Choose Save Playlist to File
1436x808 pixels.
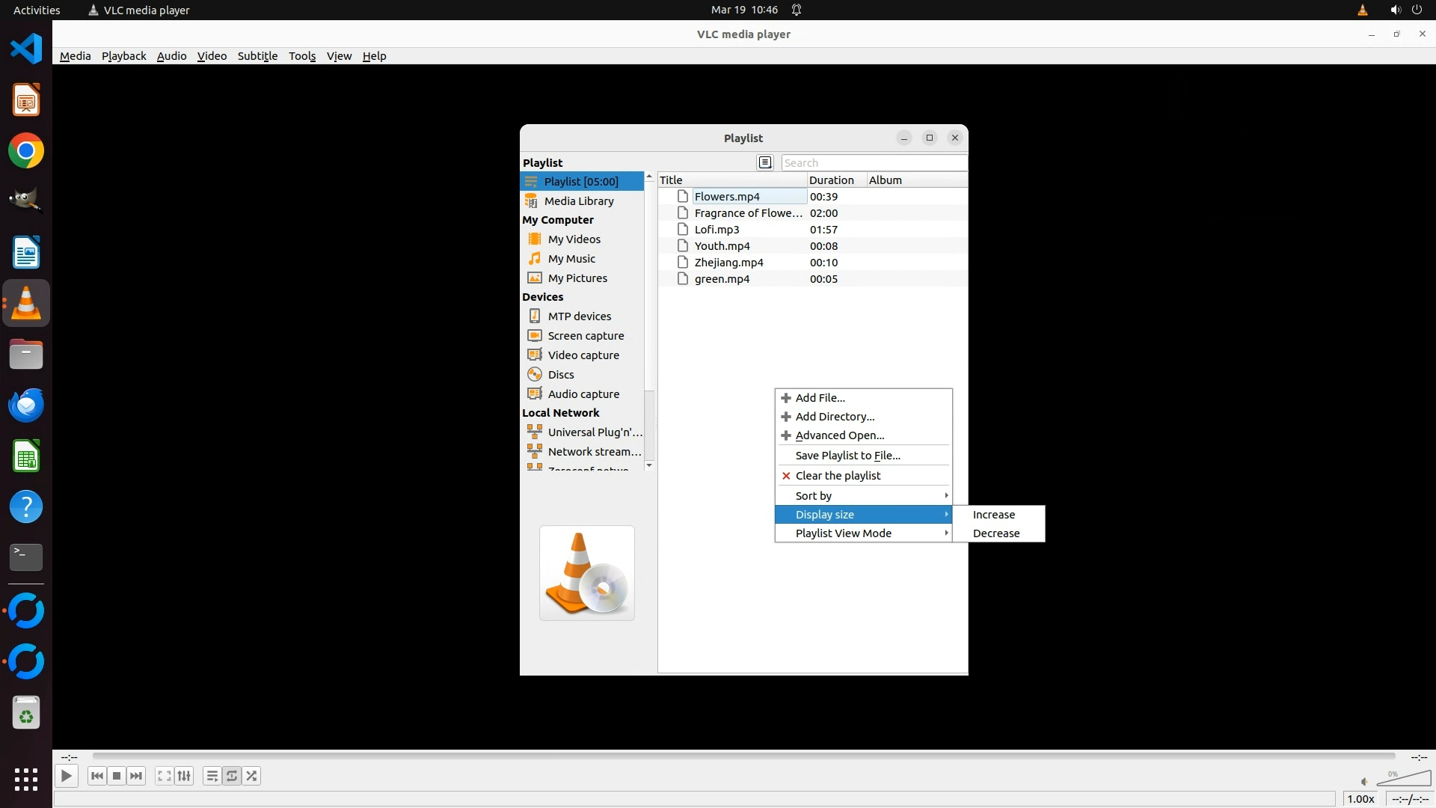point(847,456)
